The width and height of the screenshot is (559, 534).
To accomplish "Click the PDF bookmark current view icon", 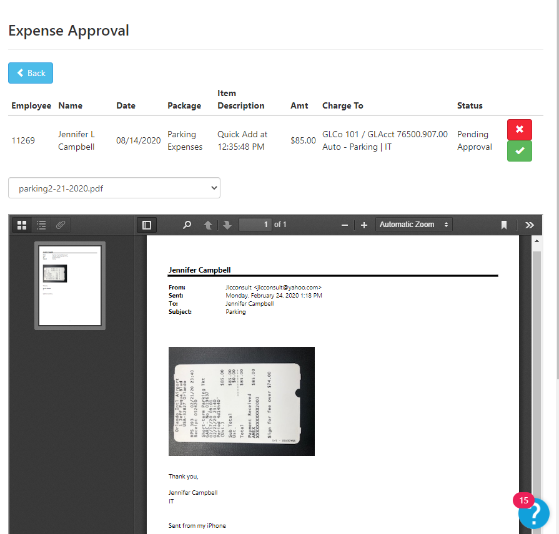I will (504, 225).
